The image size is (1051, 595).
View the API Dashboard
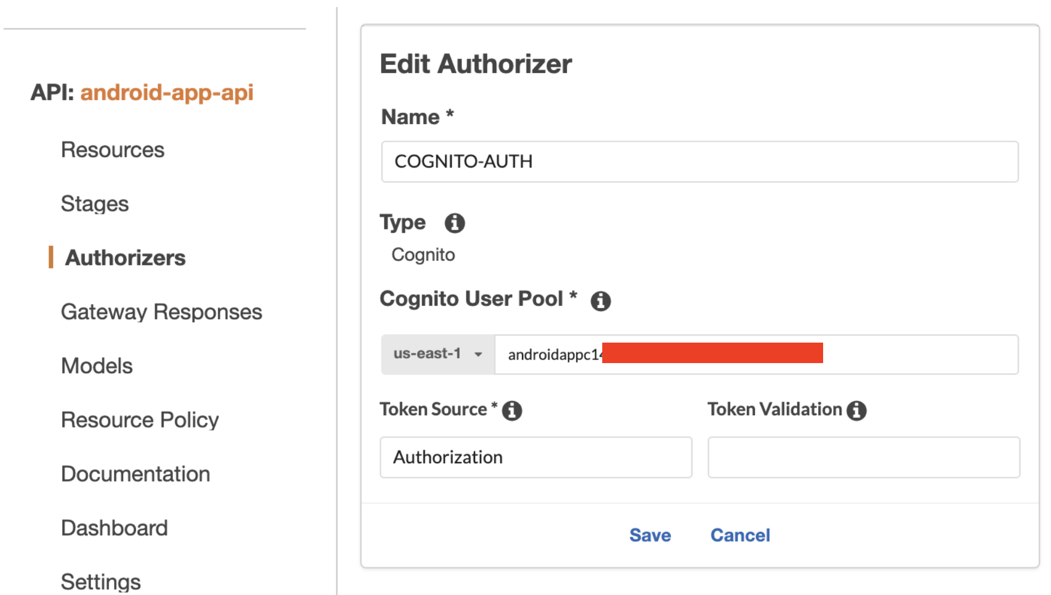114,528
